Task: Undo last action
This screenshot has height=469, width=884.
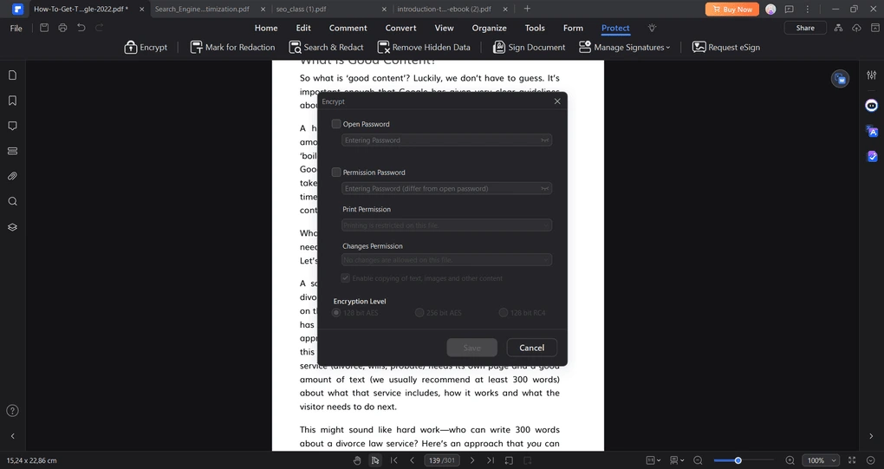Action: [x=81, y=28]
